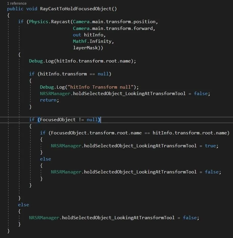The image size is (233, 238).
Task: Click the "public" keyword in the method signature
Action: (x=15, y=9)
